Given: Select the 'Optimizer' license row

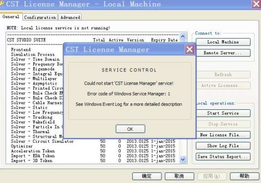Looking at the screenshot, I should [93, 146].
